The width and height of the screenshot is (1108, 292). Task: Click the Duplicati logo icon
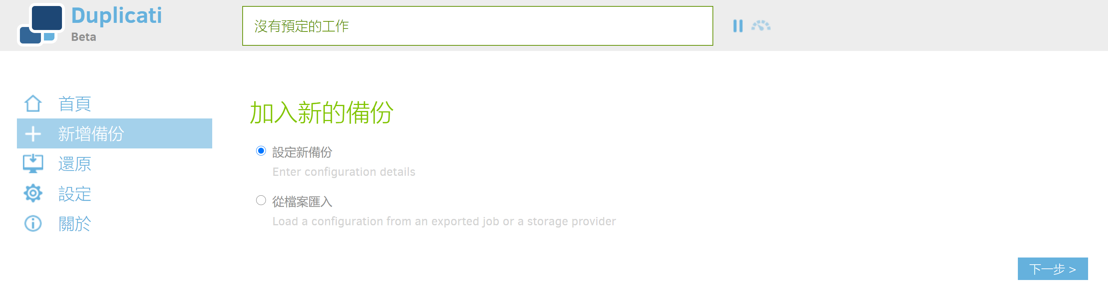click(x=41, y=24)
